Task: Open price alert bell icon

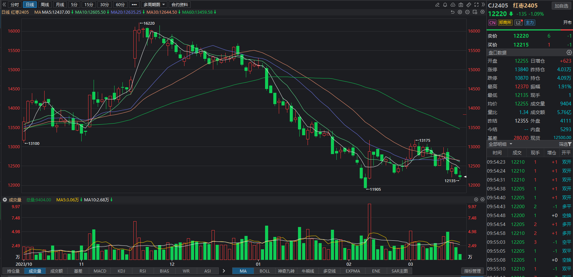Action: [x=445, y=5]
